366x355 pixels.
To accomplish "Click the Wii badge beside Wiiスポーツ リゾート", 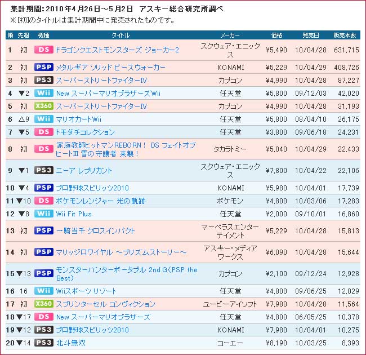I will pos(44,291).
